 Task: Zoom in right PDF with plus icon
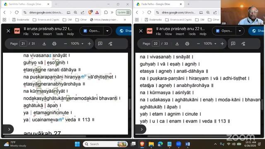222,44
